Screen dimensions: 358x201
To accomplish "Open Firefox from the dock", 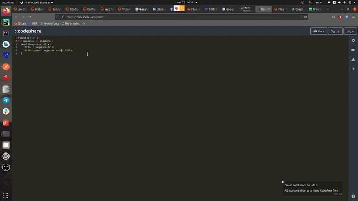I will coord(6,11).
